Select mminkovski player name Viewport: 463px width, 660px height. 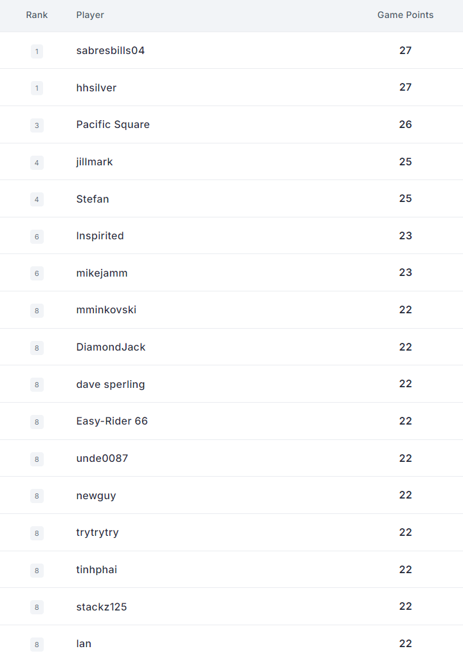pos(106,310)
